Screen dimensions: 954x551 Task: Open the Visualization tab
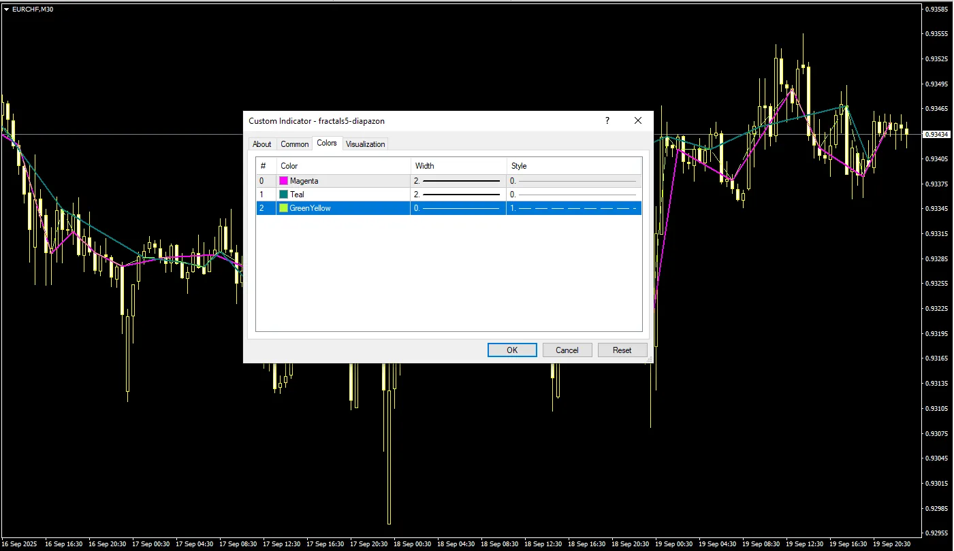[365, 144]
